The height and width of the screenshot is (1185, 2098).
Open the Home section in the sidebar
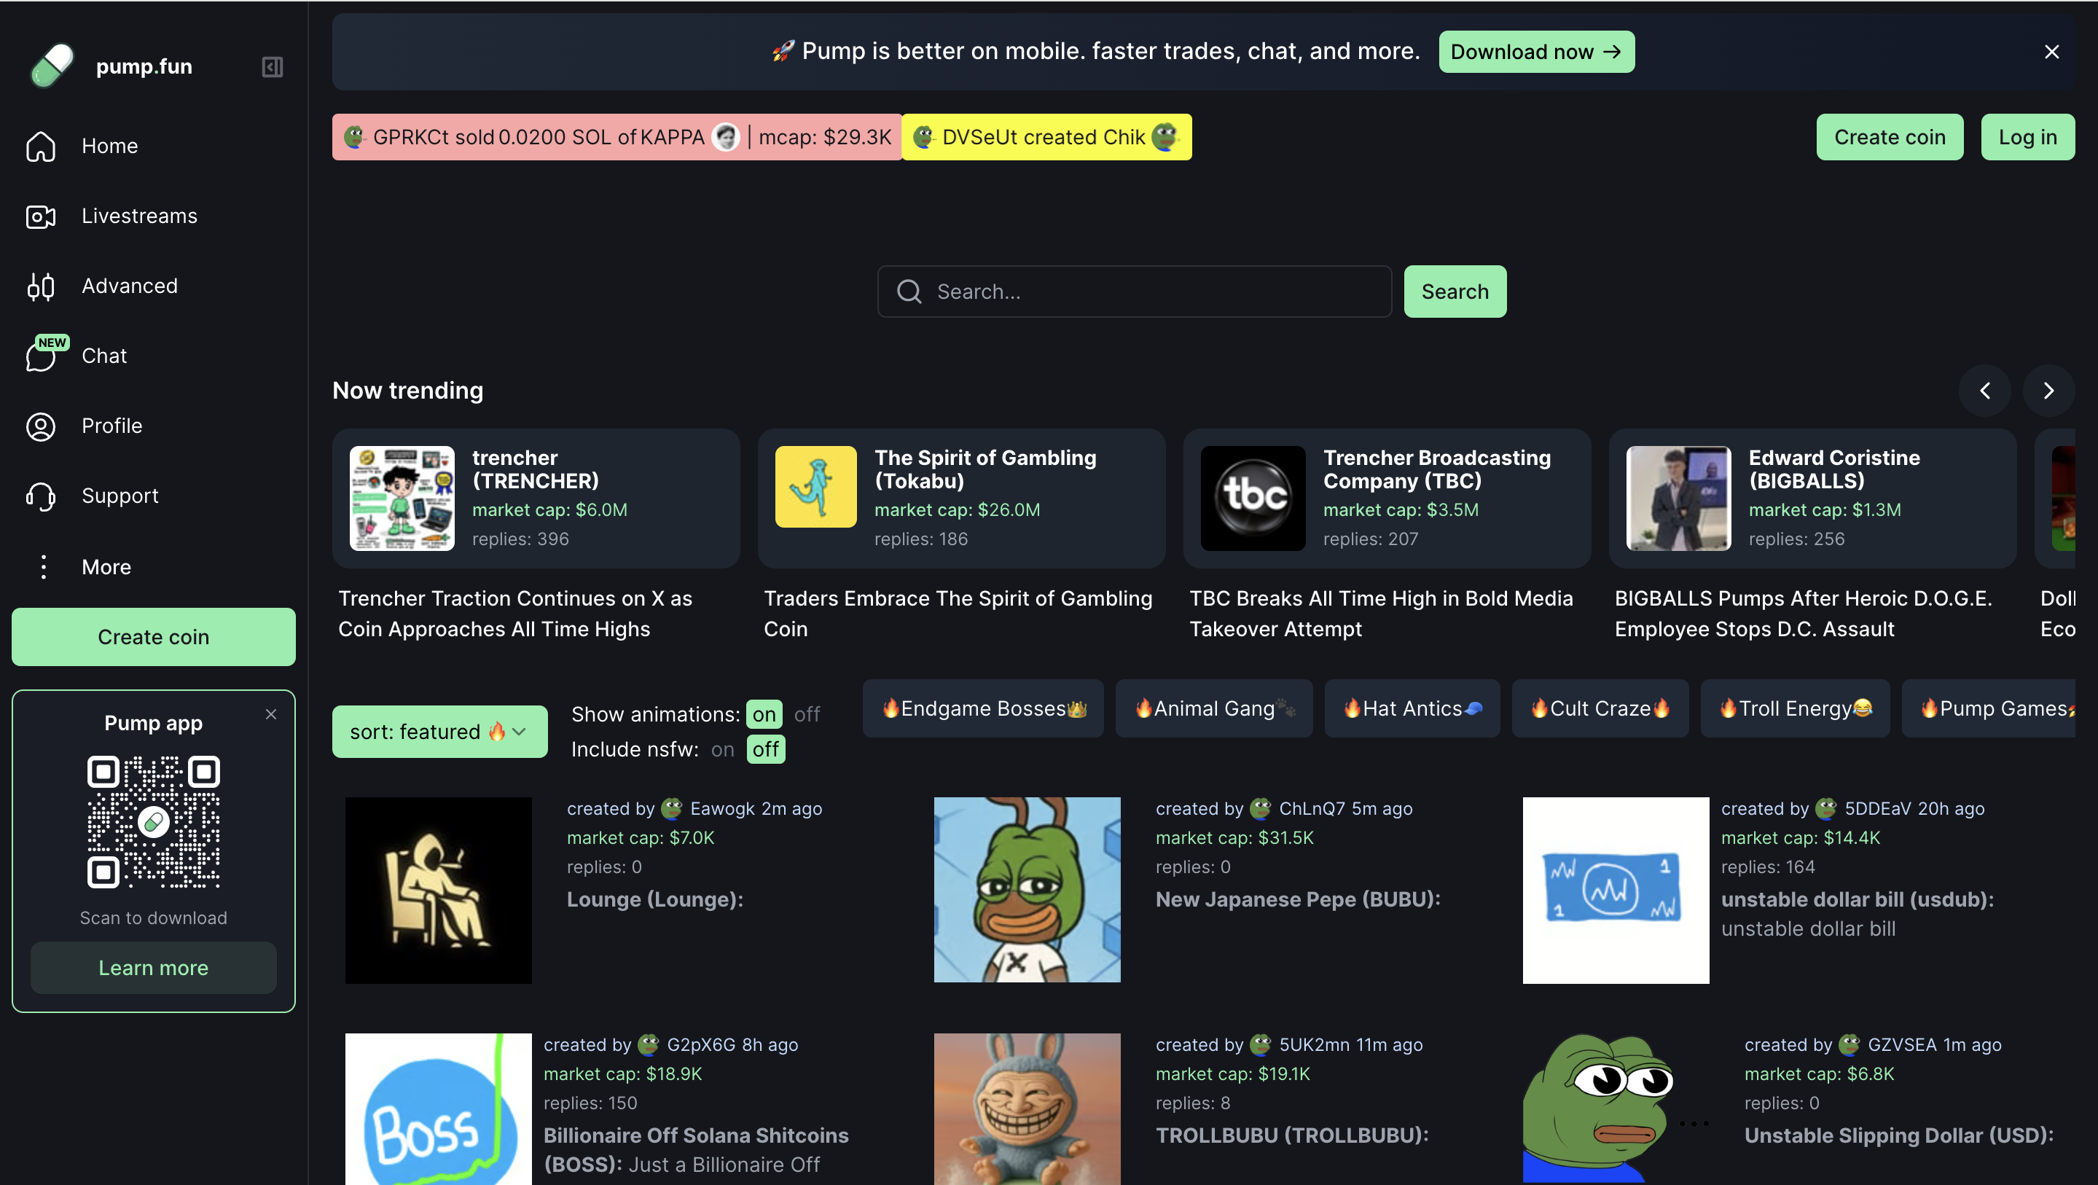[109, 146]
